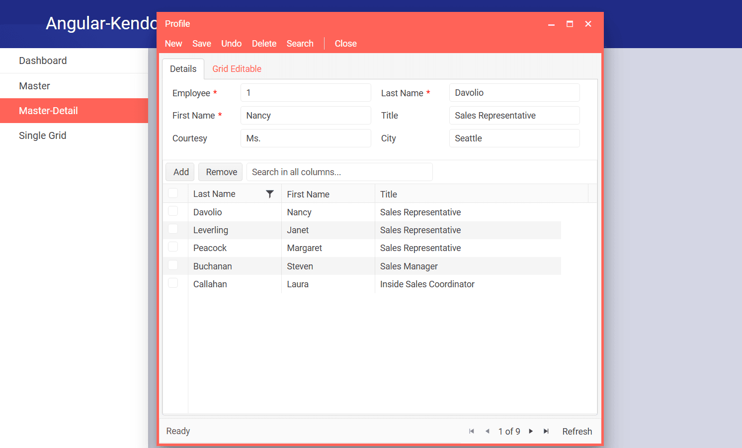Click the Add button above grid
The width and height of the screenshot is (742, 448).
pos(180,172)
